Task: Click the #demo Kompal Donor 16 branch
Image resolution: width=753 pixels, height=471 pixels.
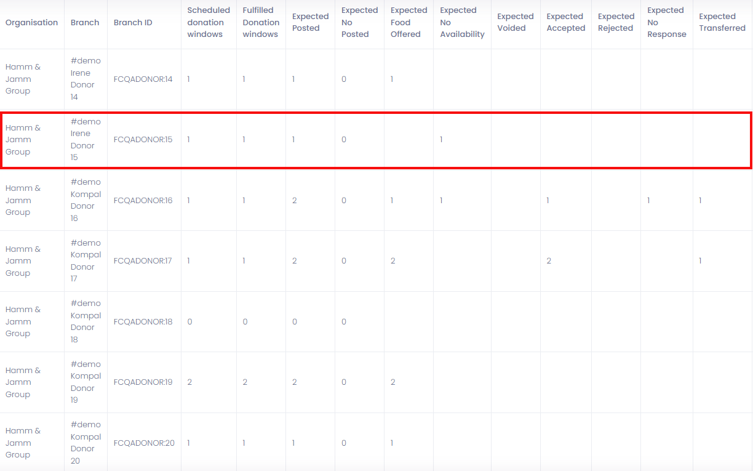Action: (86, 200)
